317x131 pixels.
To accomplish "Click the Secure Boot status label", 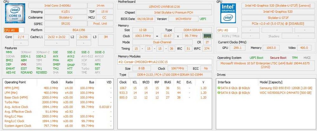I will coord(278,58).
